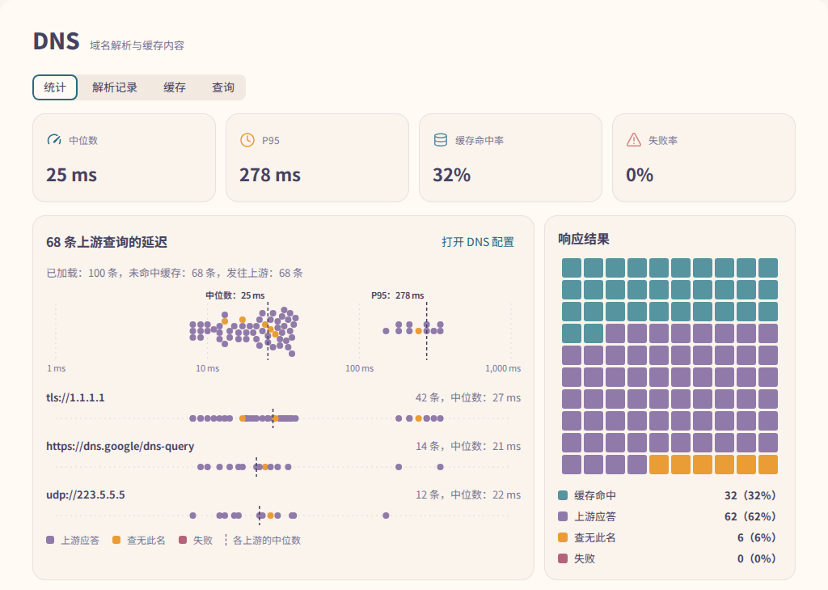The image size is (828, 590).
Task: Click the 中位数：25 ms chart marker label
Action: tap(235, 295)
